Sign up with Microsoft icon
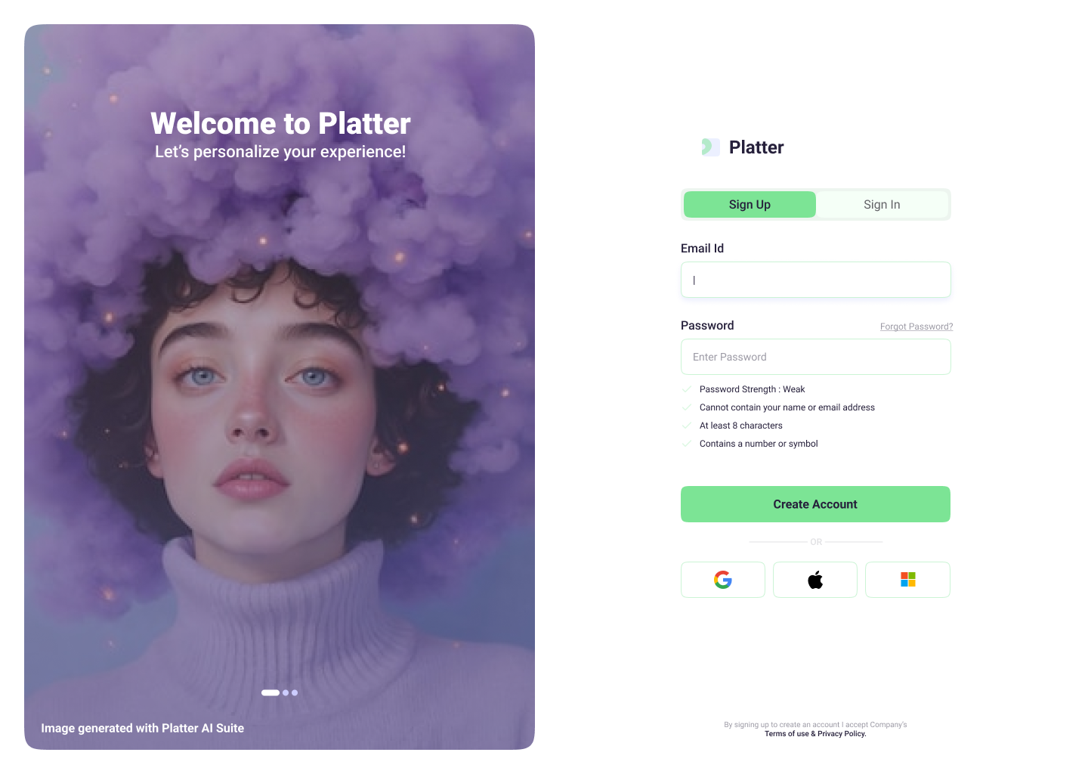 pyautogui.click(x=907, y=580)
